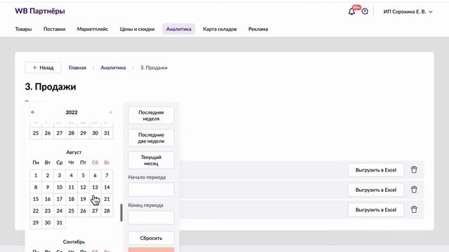Click the Август month heading
The image size is (449, 252).
[74, 153]
